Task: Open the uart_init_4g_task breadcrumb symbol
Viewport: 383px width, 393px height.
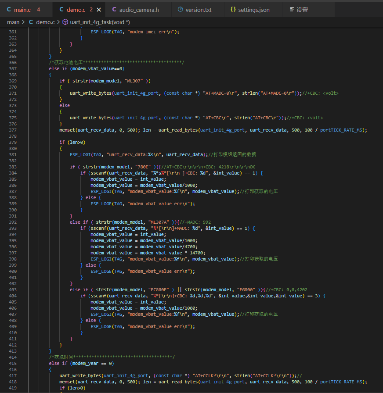Action: (100, 22)
